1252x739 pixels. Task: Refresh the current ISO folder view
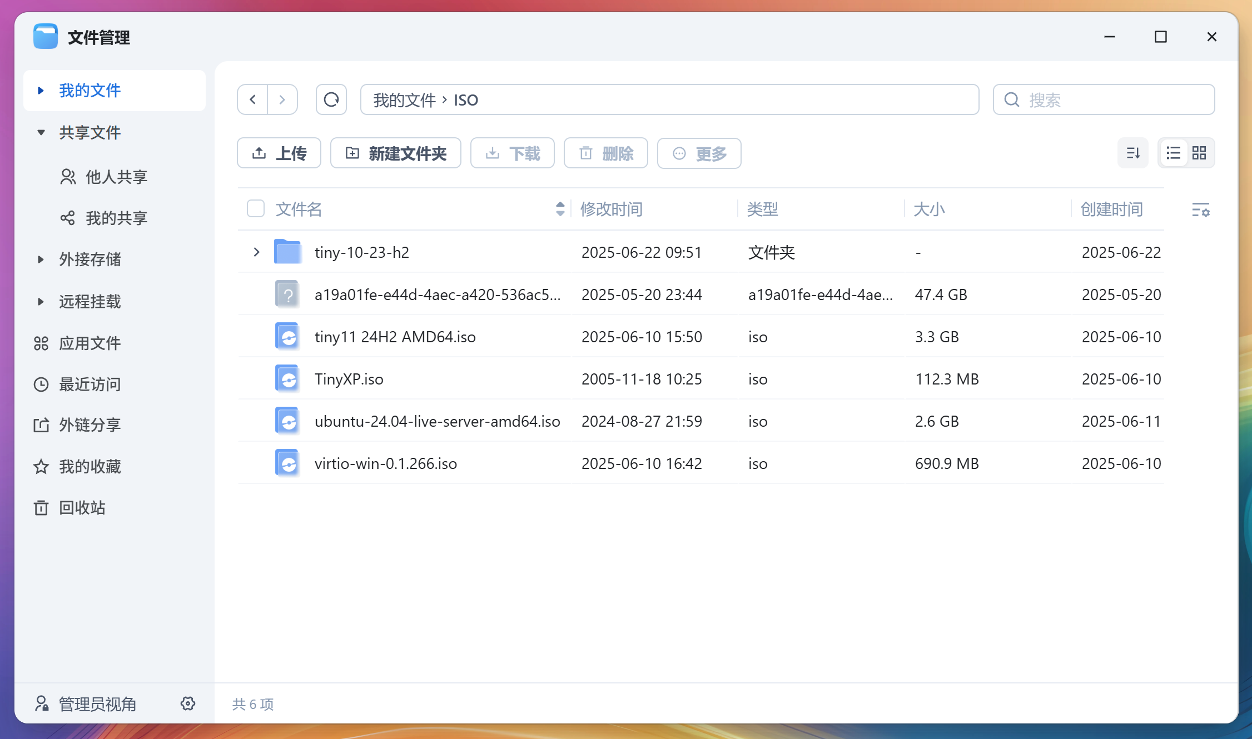(331, 99)
